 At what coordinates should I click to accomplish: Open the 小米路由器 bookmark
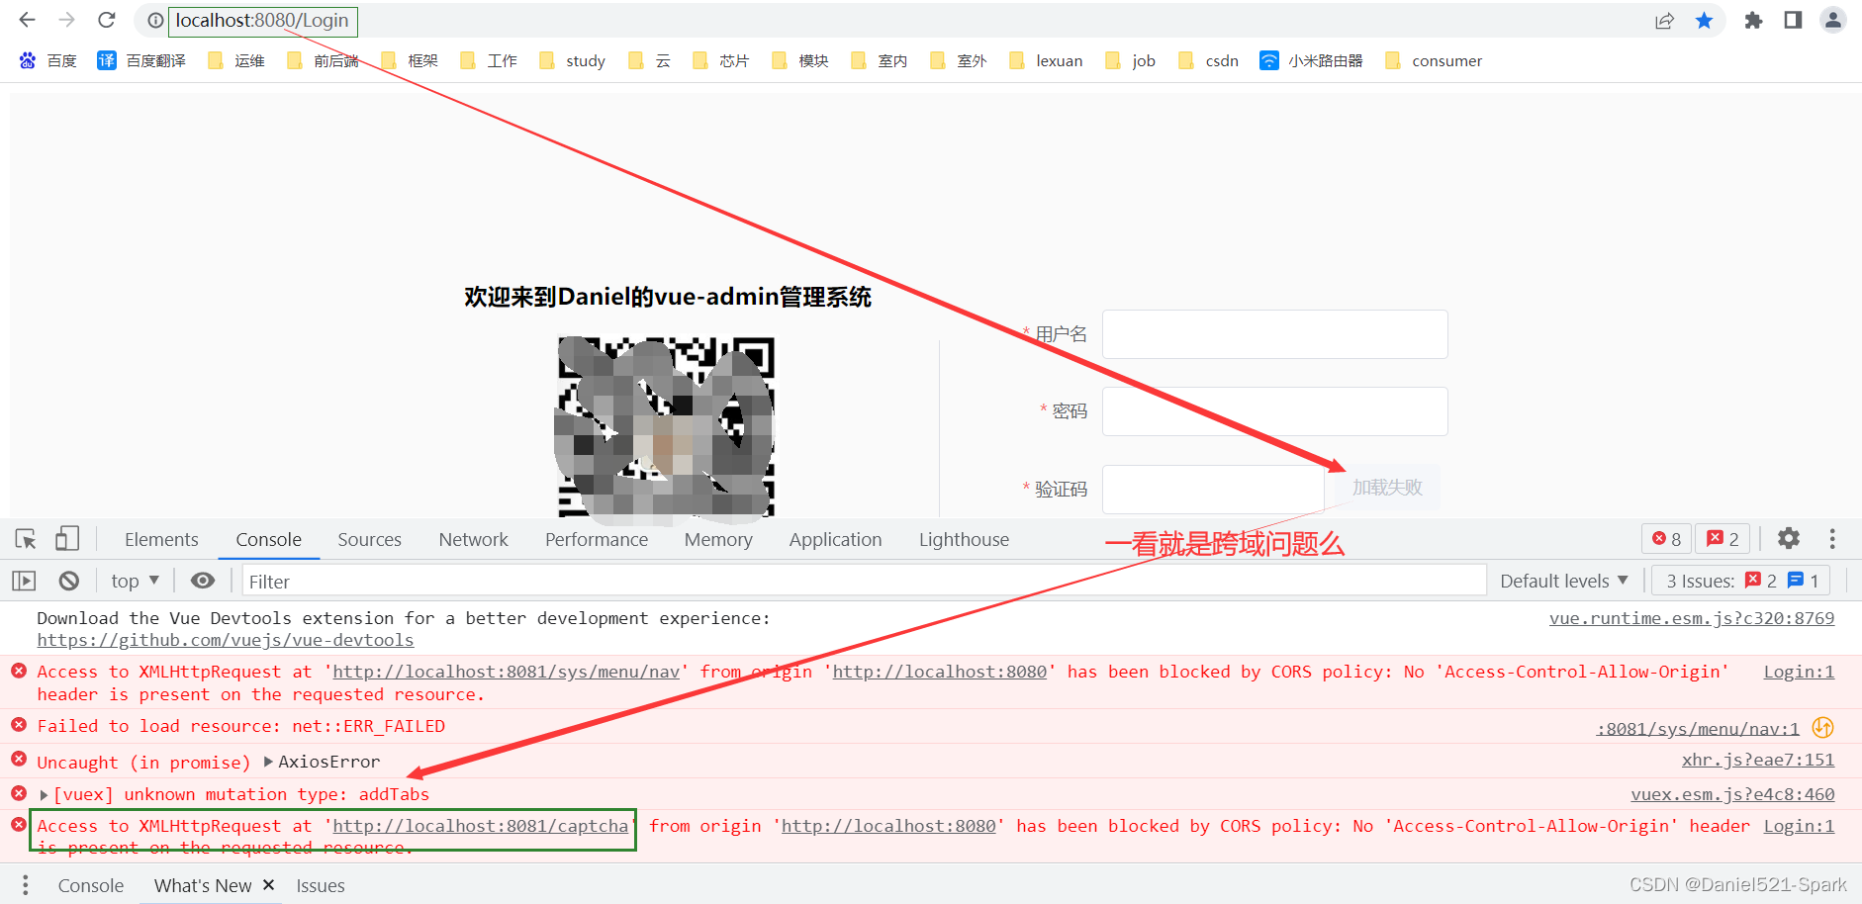(1311, 61)
